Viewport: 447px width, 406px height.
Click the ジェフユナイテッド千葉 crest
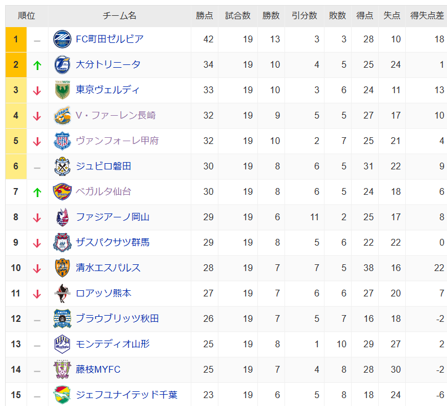tap(62, 395)
